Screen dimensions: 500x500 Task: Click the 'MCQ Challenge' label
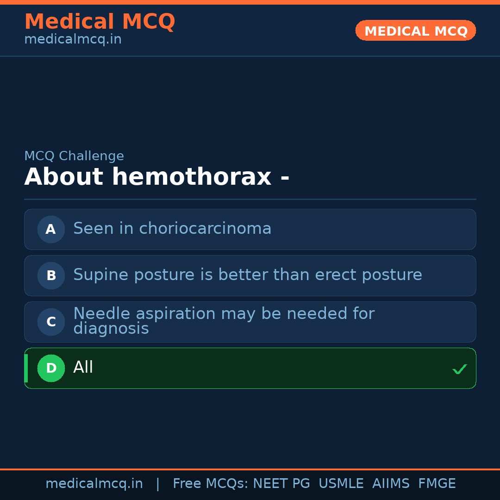(74, 156)
